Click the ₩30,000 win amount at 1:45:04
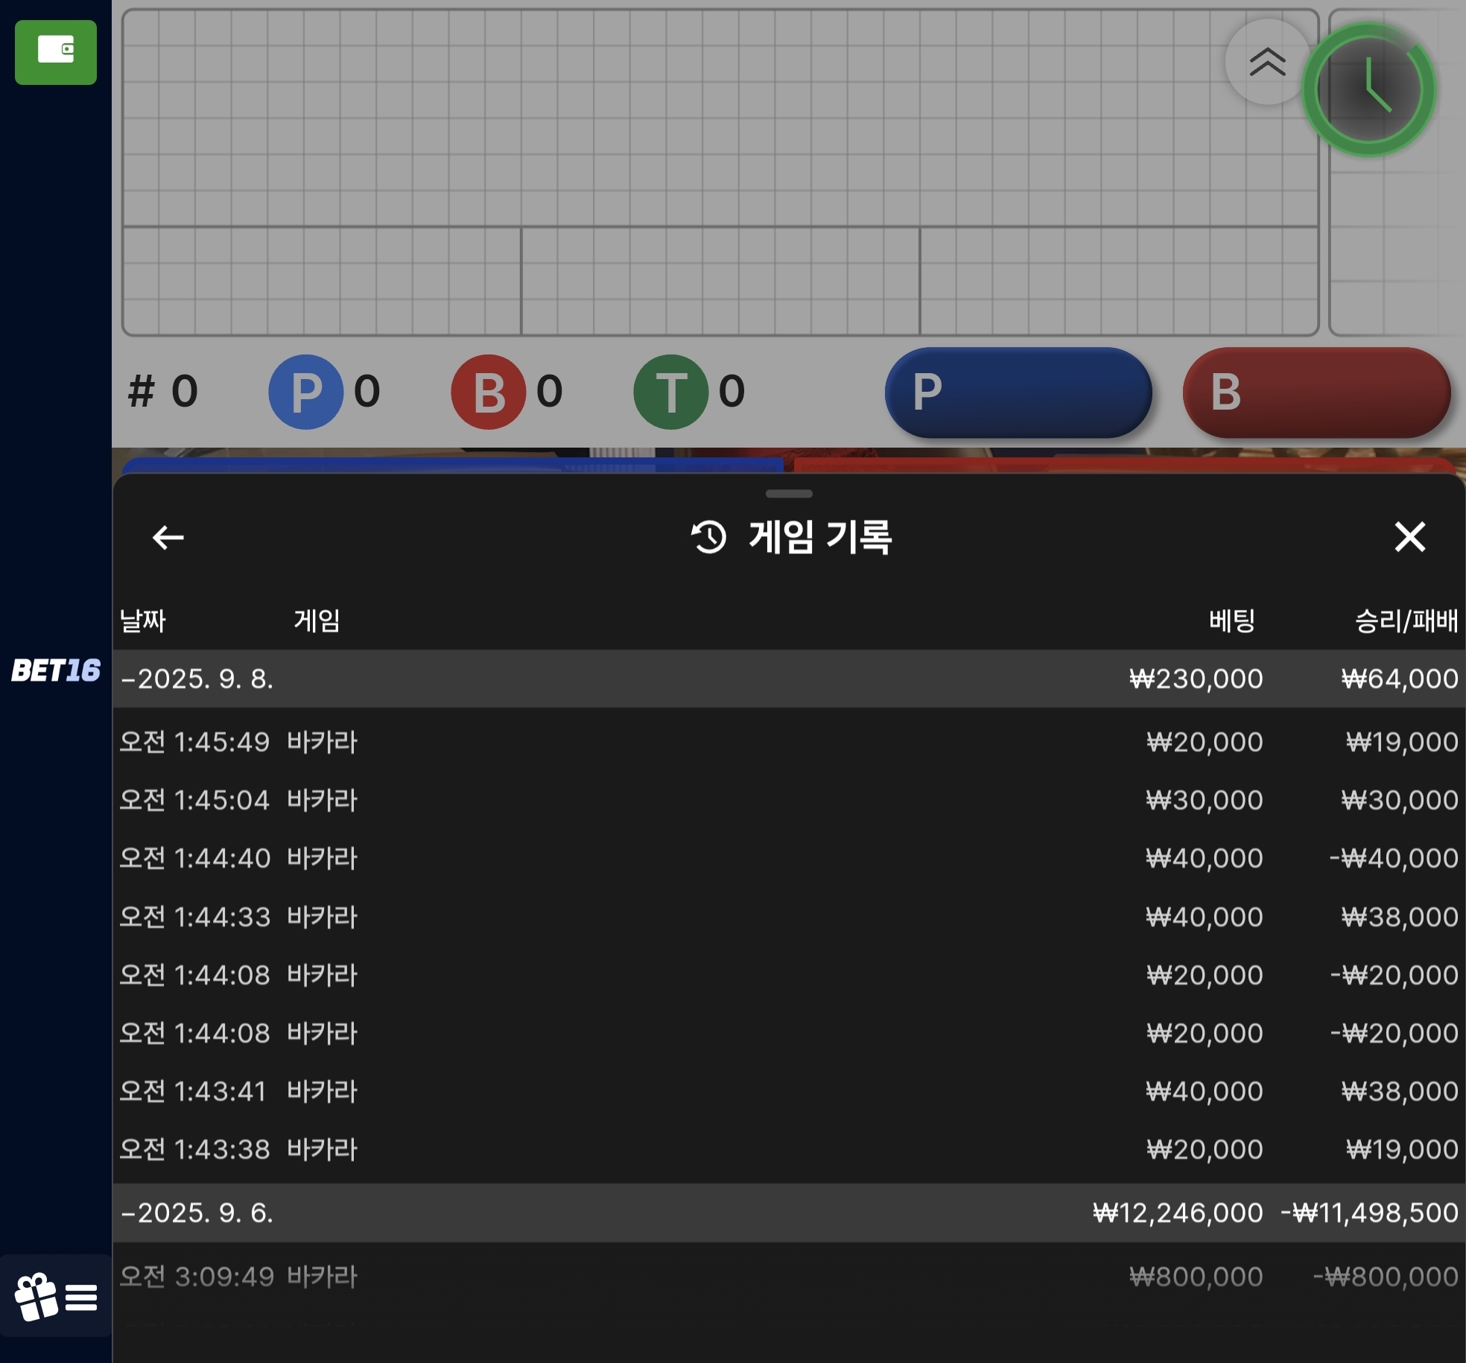 1400,800
